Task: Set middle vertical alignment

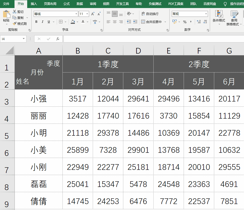Action: point(115,14)
